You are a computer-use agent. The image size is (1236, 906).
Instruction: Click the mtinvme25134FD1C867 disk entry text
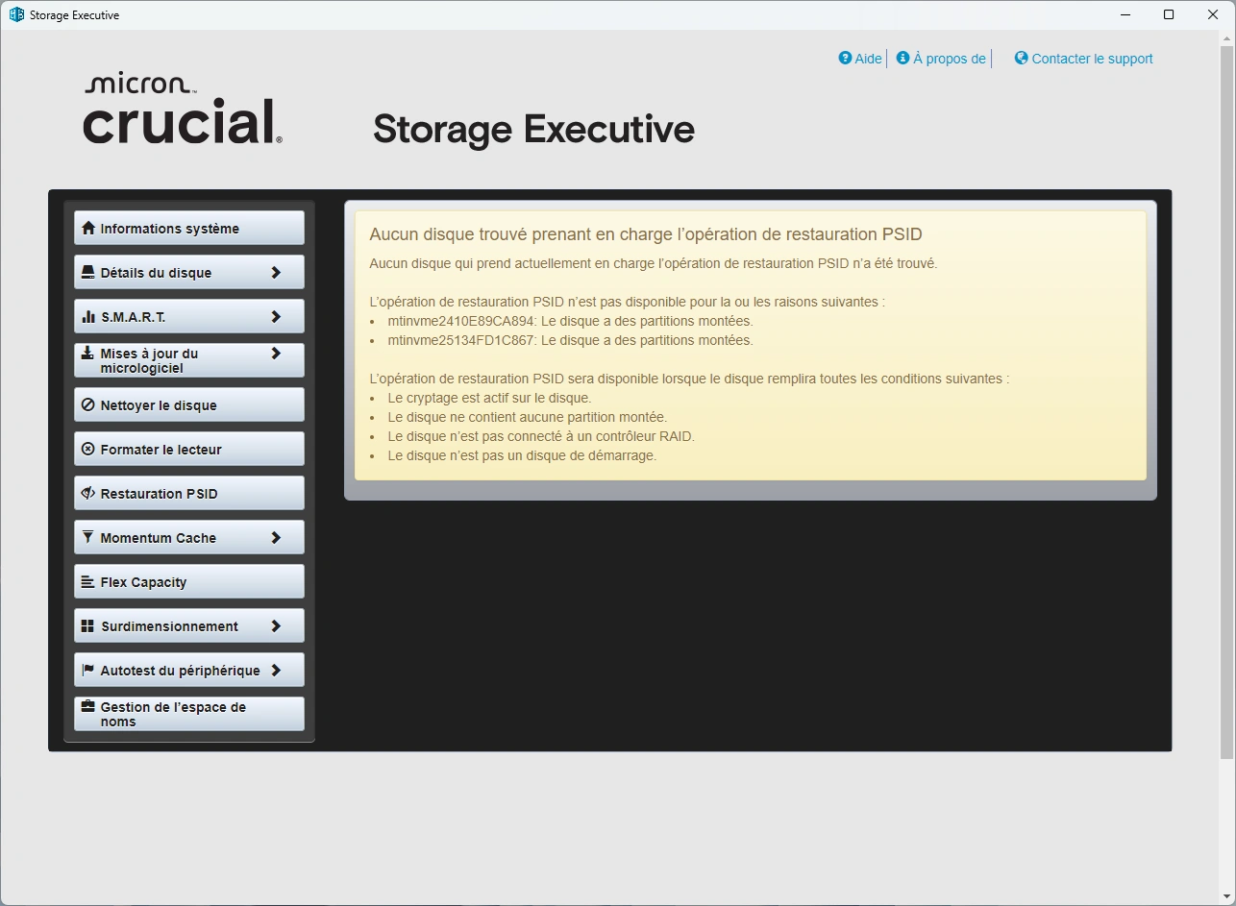(571, 340)
